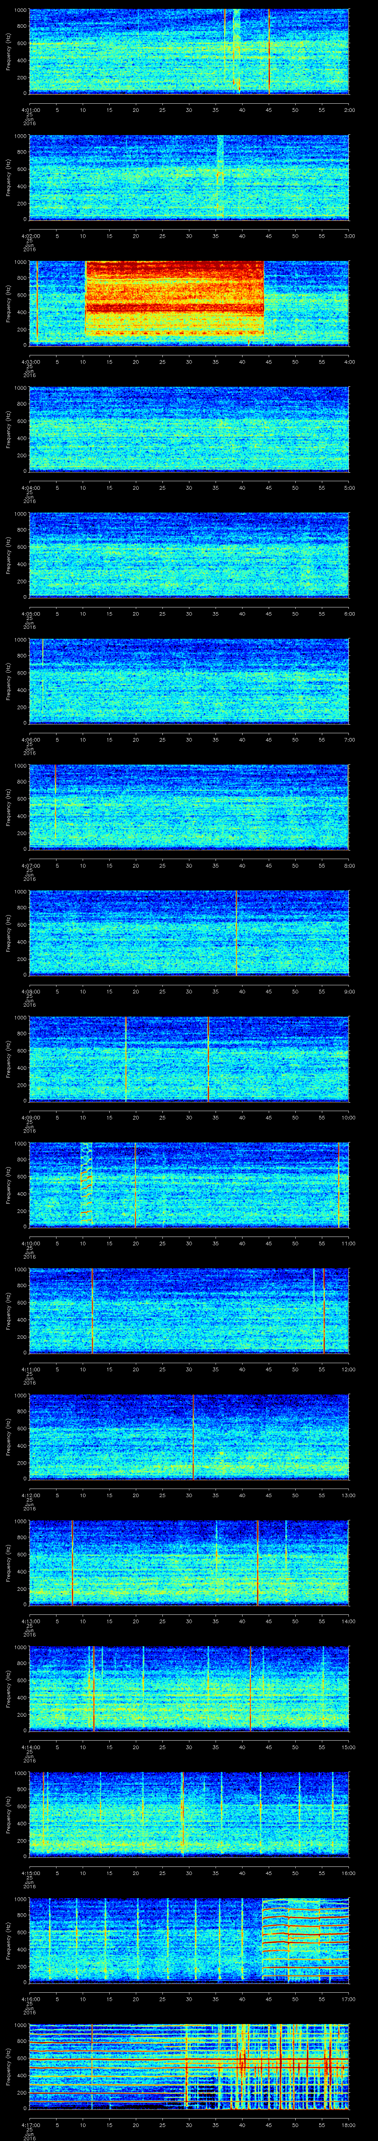The width and height of the screenshot is (378, 2141).
Task: Click the 15:00 end time label
Action: click(349, 1746)
